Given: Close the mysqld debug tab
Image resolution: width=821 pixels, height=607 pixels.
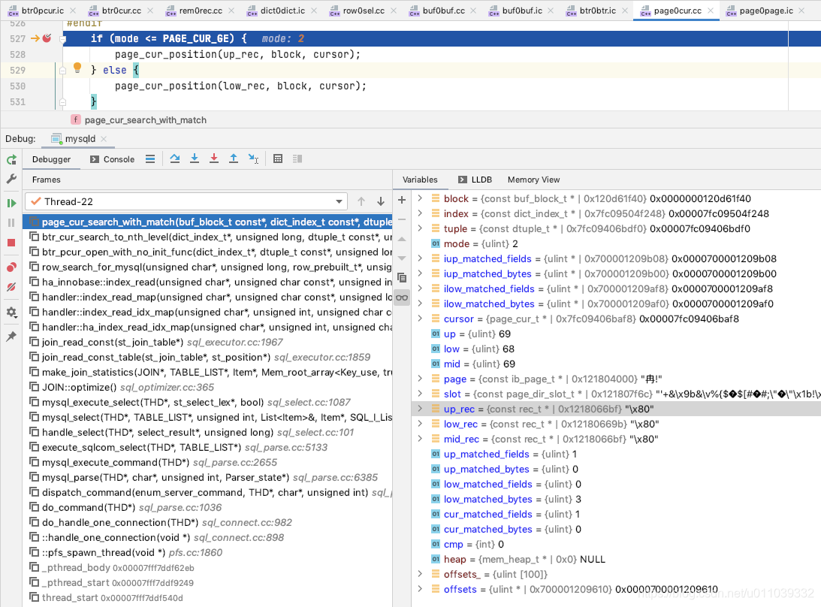Looking at the screenshot, I should (x=104, y=139).
